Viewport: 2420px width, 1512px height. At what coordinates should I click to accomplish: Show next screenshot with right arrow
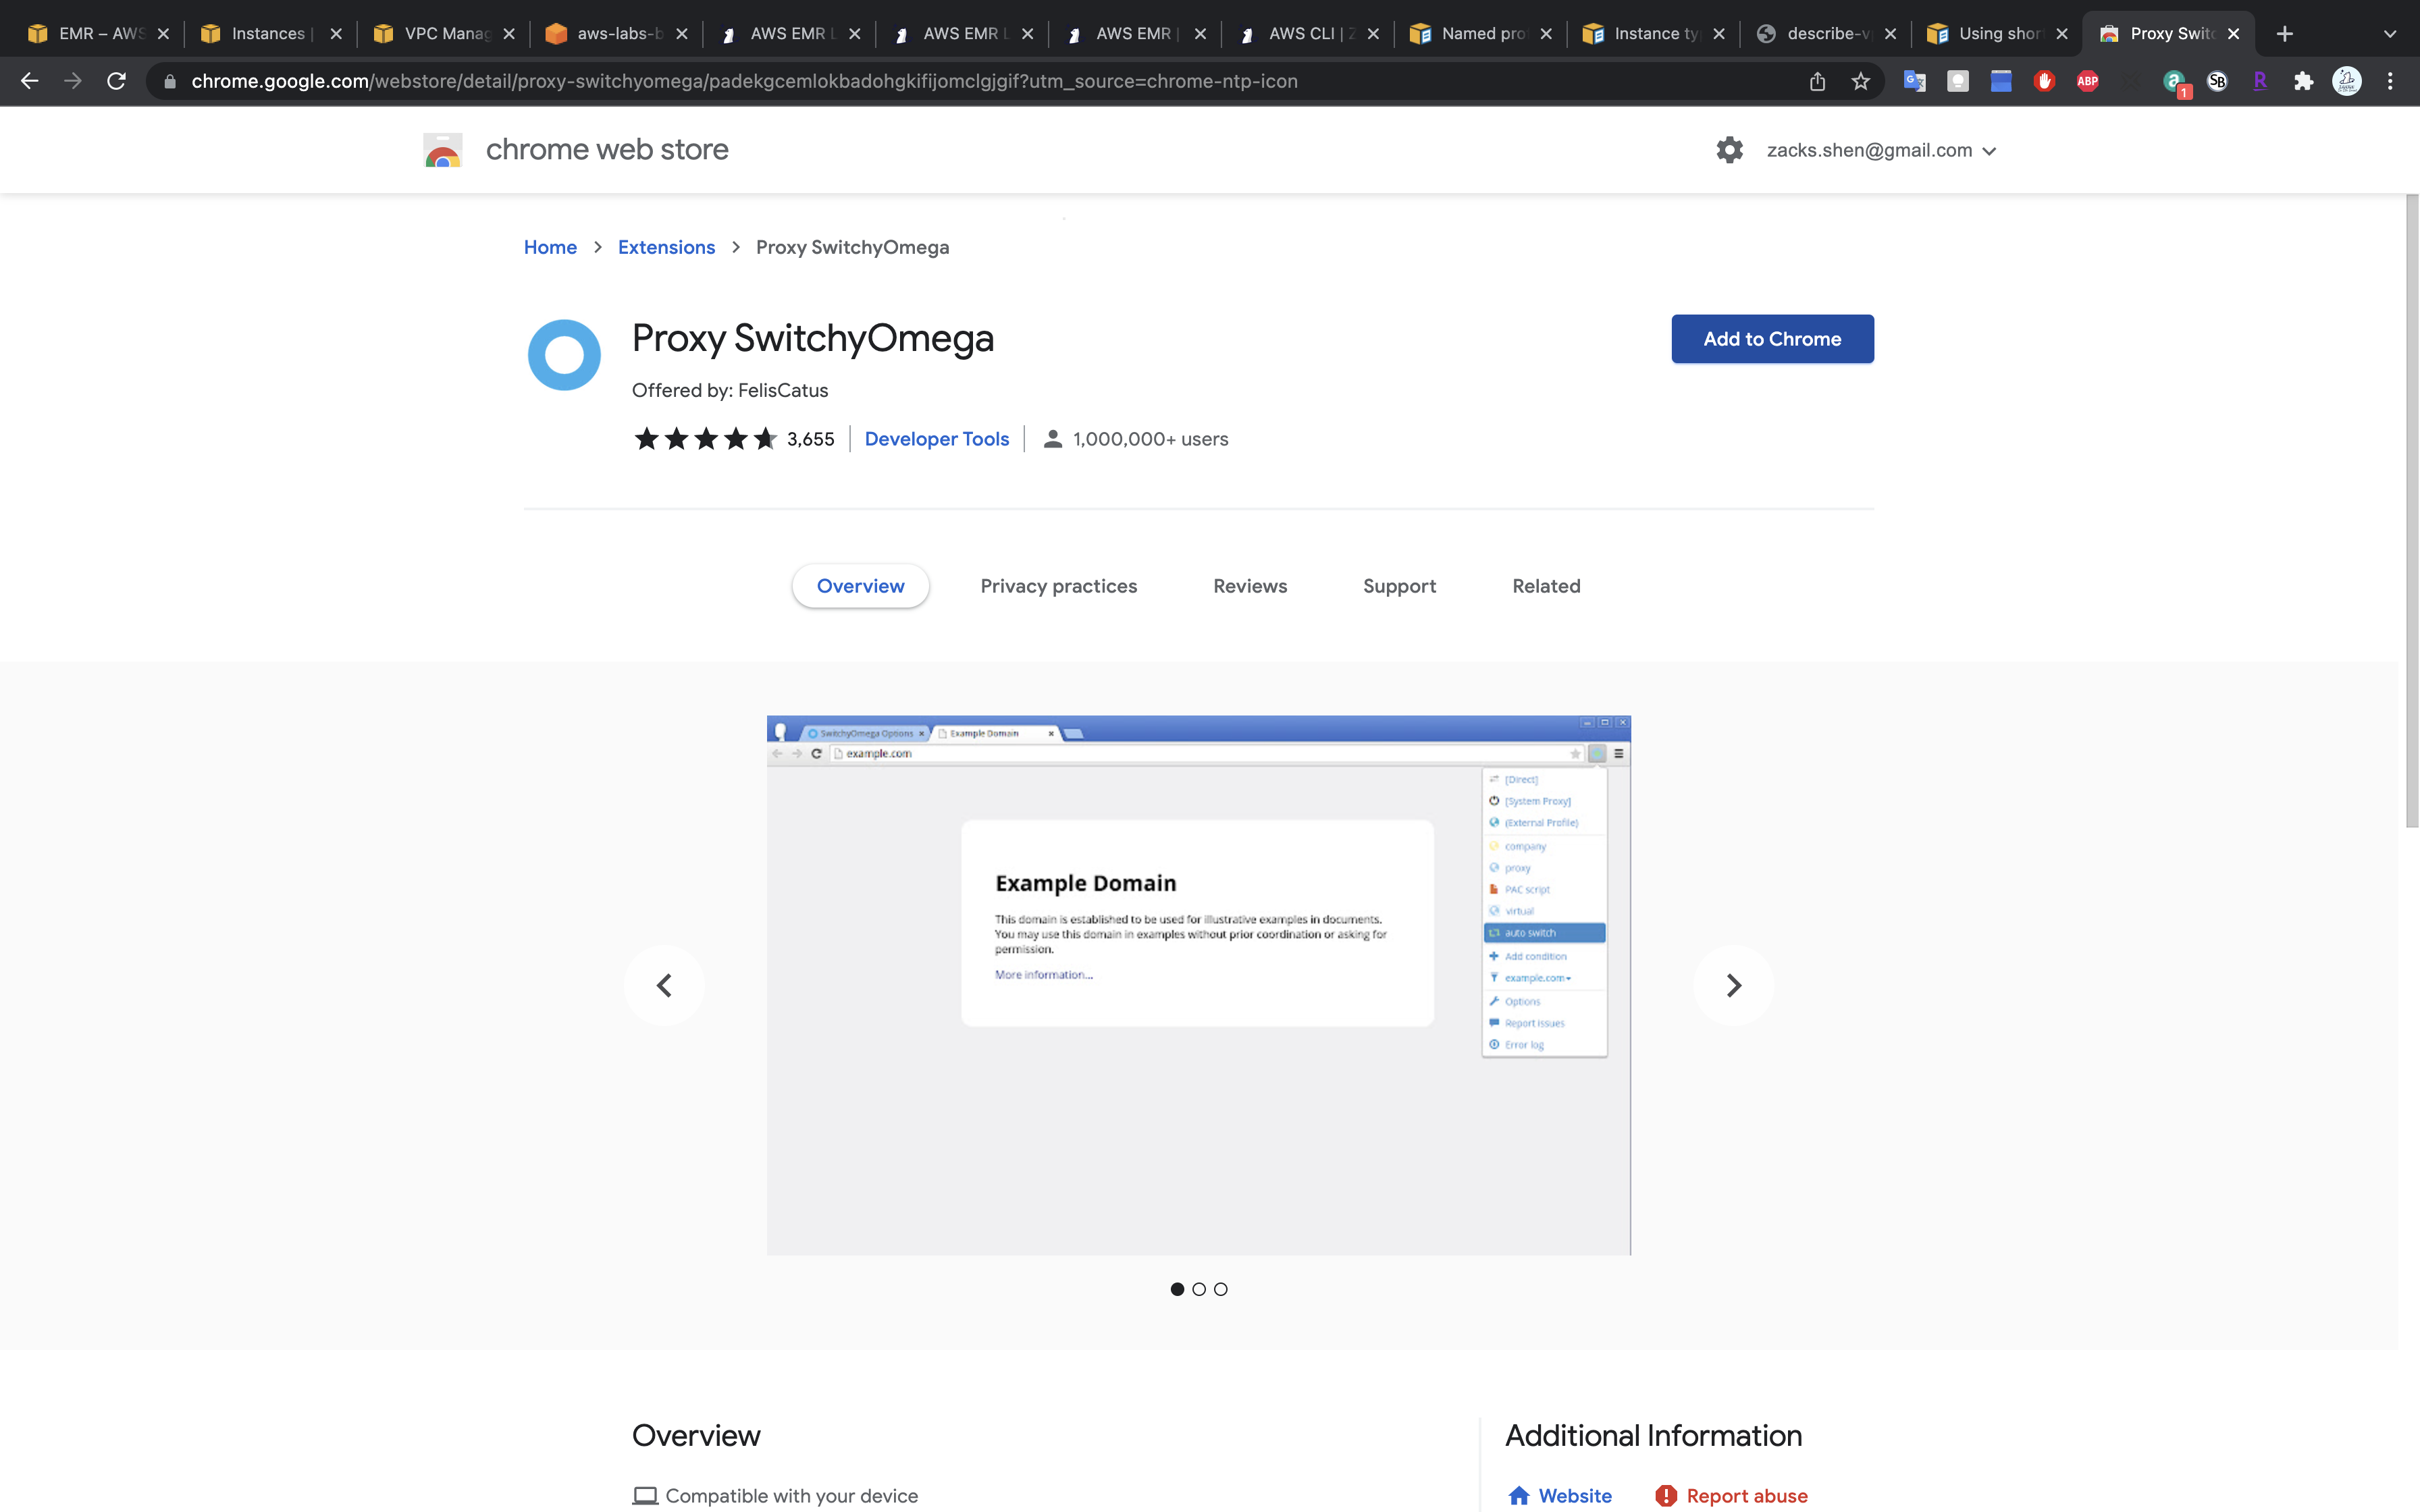(1733, 985)
